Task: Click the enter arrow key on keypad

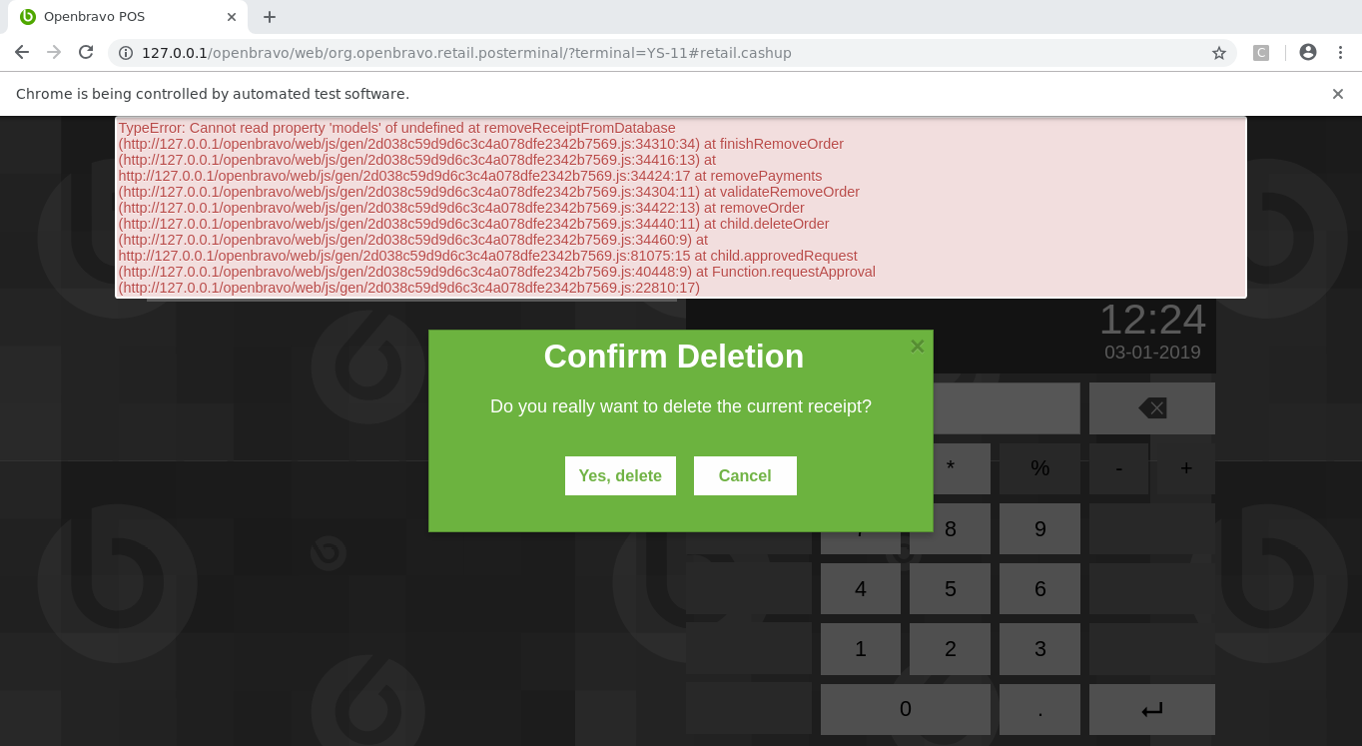Action: pos(1152,709)
